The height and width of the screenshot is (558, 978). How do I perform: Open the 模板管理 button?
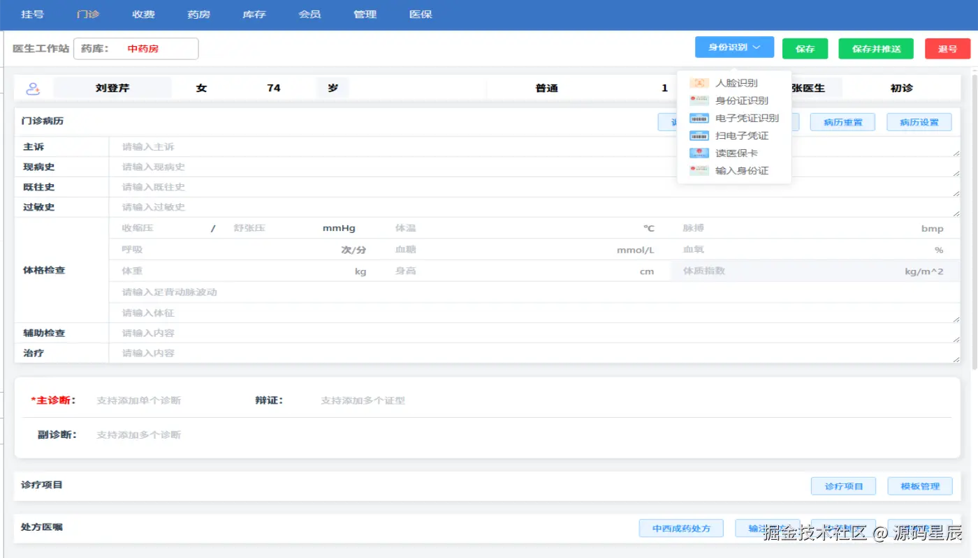pos(920,486)
